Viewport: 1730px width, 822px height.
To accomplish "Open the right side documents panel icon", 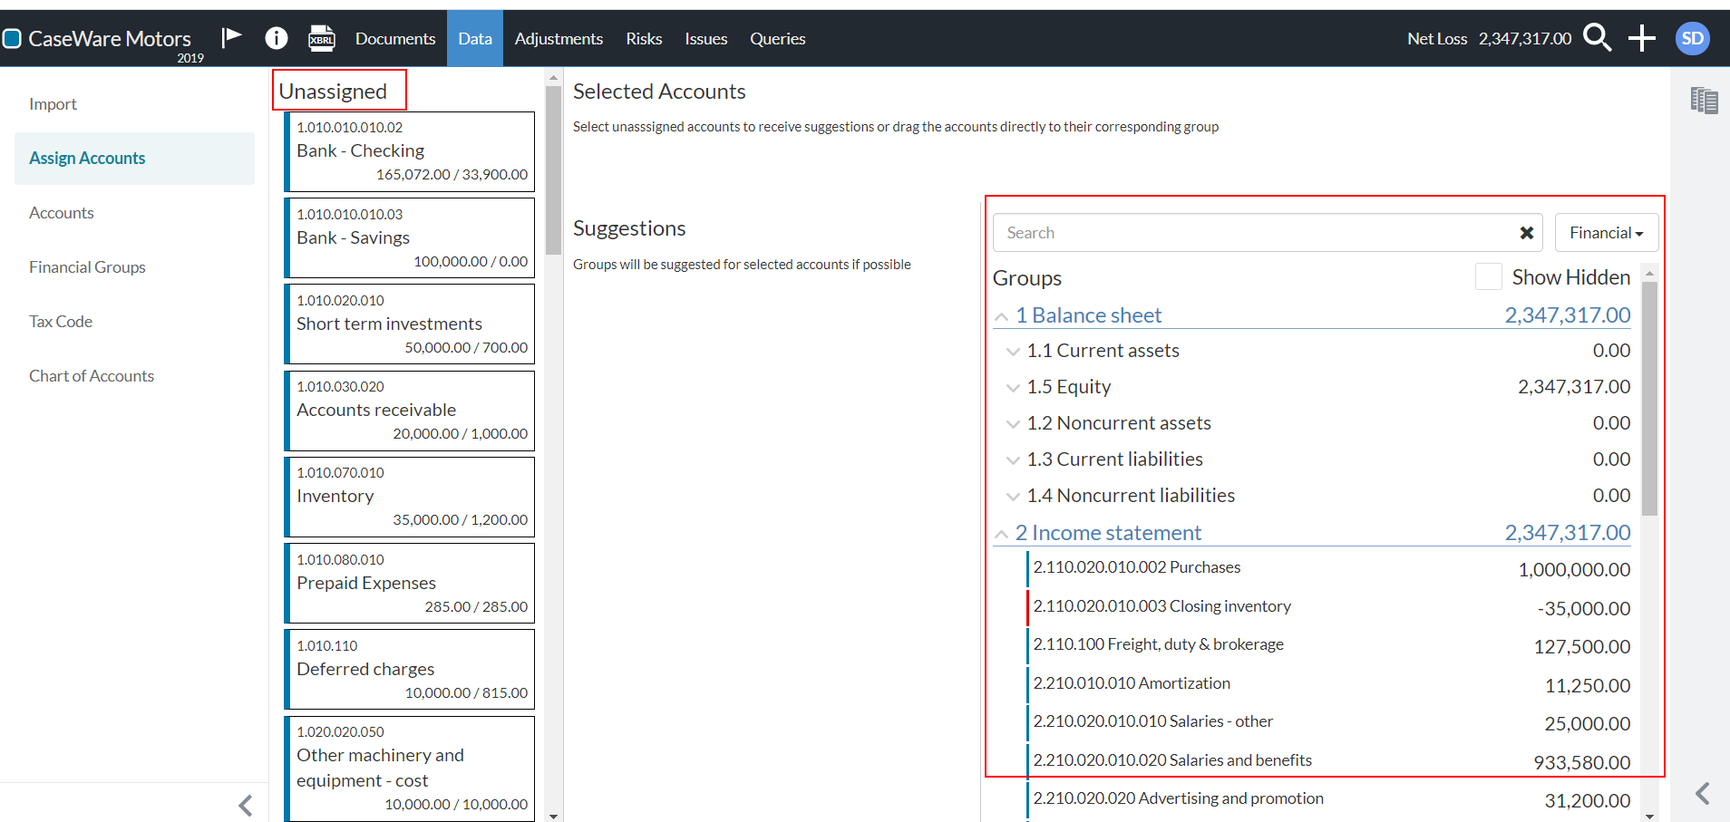I will pyautogui.click(x=1704, y=101).
